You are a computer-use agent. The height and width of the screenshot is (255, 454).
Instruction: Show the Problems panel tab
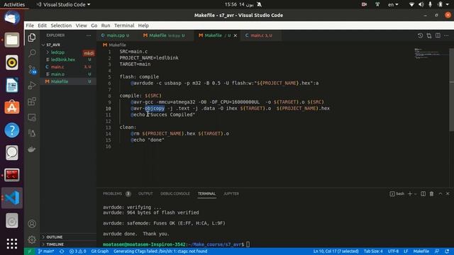[x=116, y=193]
